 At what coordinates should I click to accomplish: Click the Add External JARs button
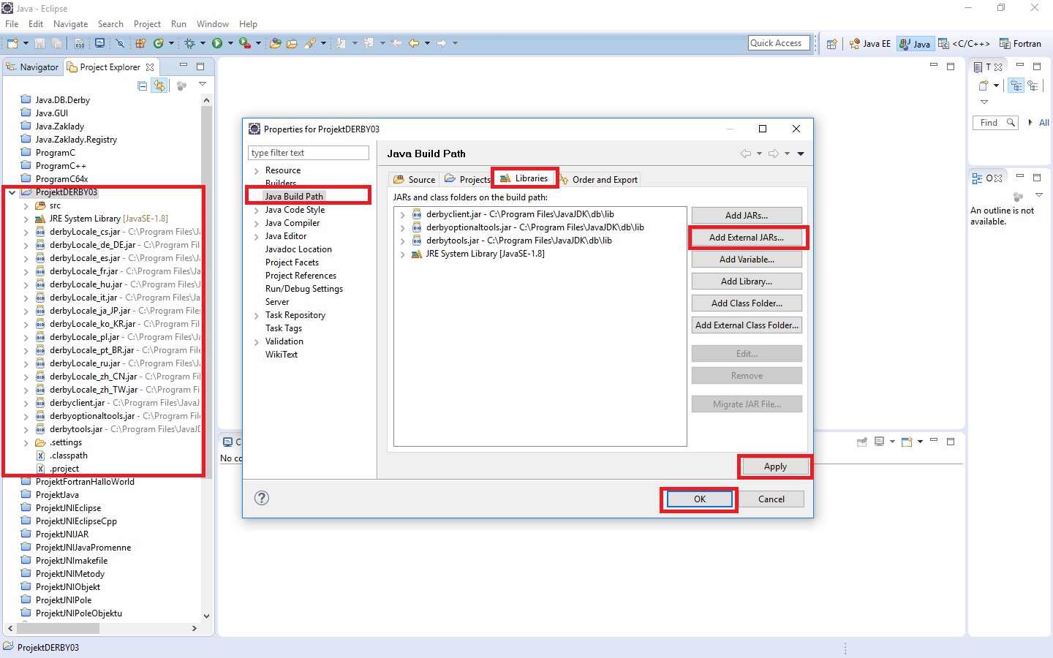tap(746, 238)
